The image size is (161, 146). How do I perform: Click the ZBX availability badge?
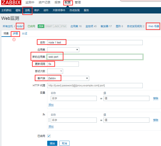tap(41, 26)
